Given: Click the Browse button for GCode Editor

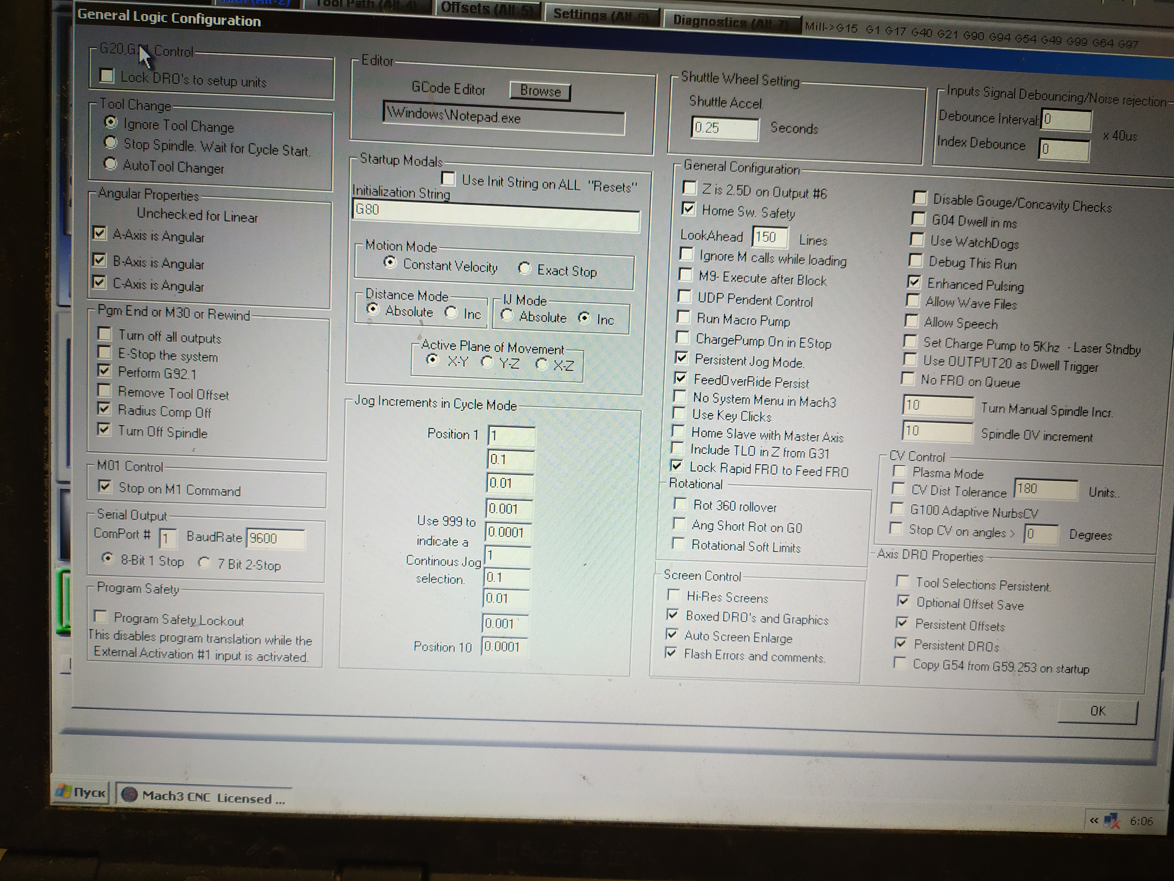Looking at the screenshot, I should pyautogui.click(x=540, y=91).
